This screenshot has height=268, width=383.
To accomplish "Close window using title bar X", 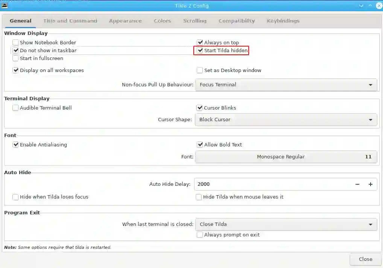I will click(x=379, y=6).
